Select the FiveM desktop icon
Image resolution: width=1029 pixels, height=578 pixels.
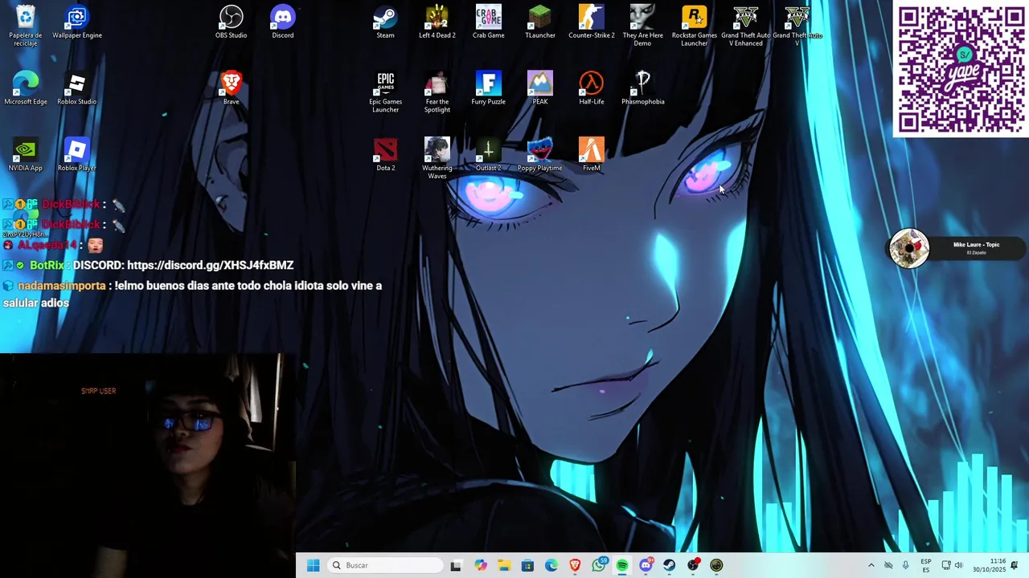592,155
